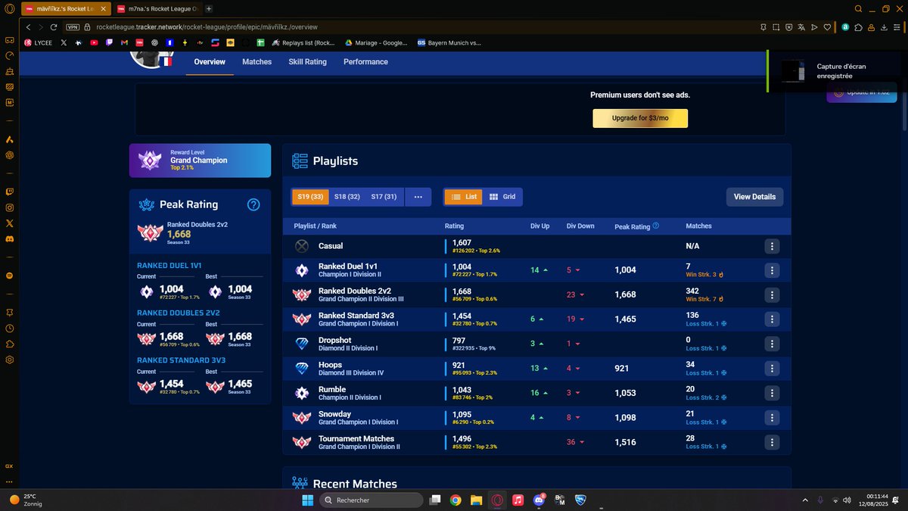Open the sidebar three-dots more menu
The height and width of the screenshot is (511, 908).
(x=9, y=481)
